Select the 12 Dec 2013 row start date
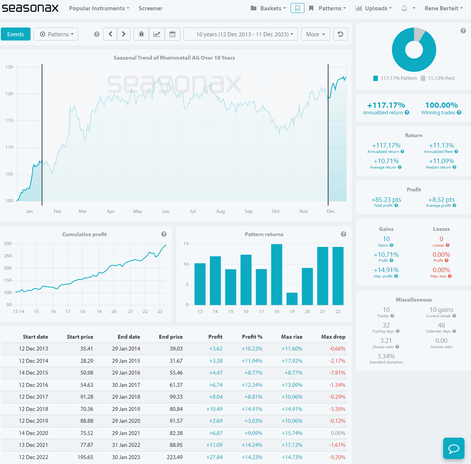This screenshot has height=464, width=471. click(x=34, y=349)
